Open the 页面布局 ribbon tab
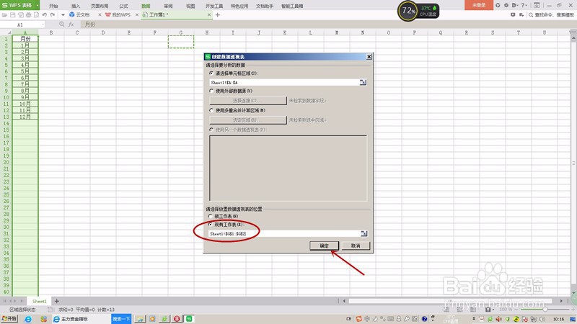Image resolution: width=577 pixels, height=324 pixels. (100, 6)
